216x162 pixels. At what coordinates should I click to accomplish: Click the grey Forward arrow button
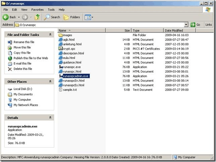tap(25, 17)
